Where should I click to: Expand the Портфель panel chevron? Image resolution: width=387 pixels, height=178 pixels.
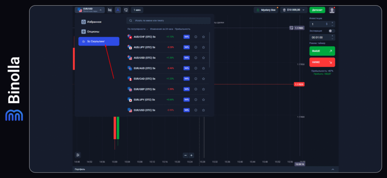coord(333,169)
